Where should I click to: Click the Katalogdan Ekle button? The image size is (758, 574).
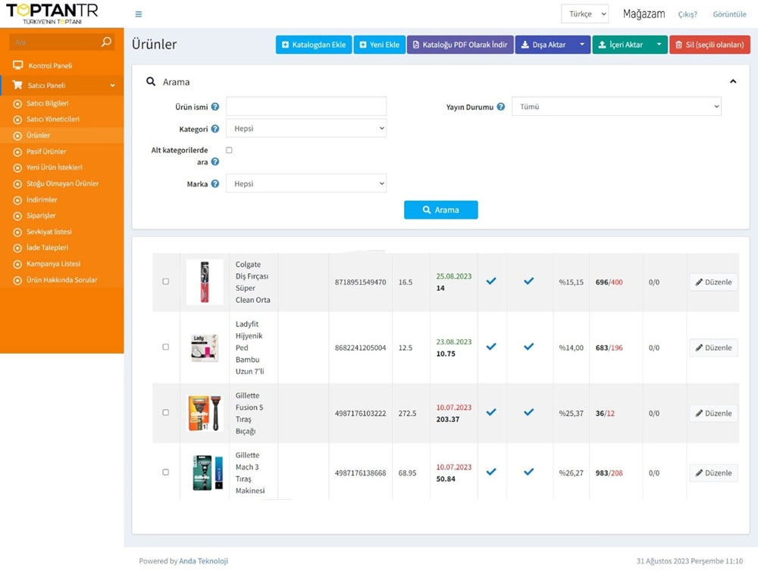pos(314,45)
